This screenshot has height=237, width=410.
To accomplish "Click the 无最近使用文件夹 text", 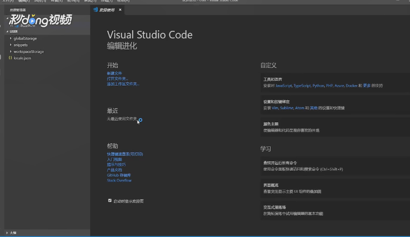I will tap(122, 119).
